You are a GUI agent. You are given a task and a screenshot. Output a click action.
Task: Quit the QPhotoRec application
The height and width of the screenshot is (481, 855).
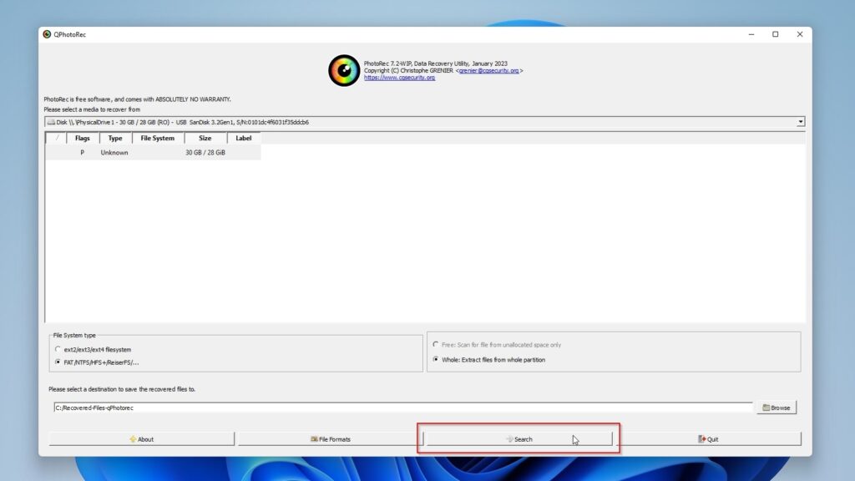[x=708, y=439]
